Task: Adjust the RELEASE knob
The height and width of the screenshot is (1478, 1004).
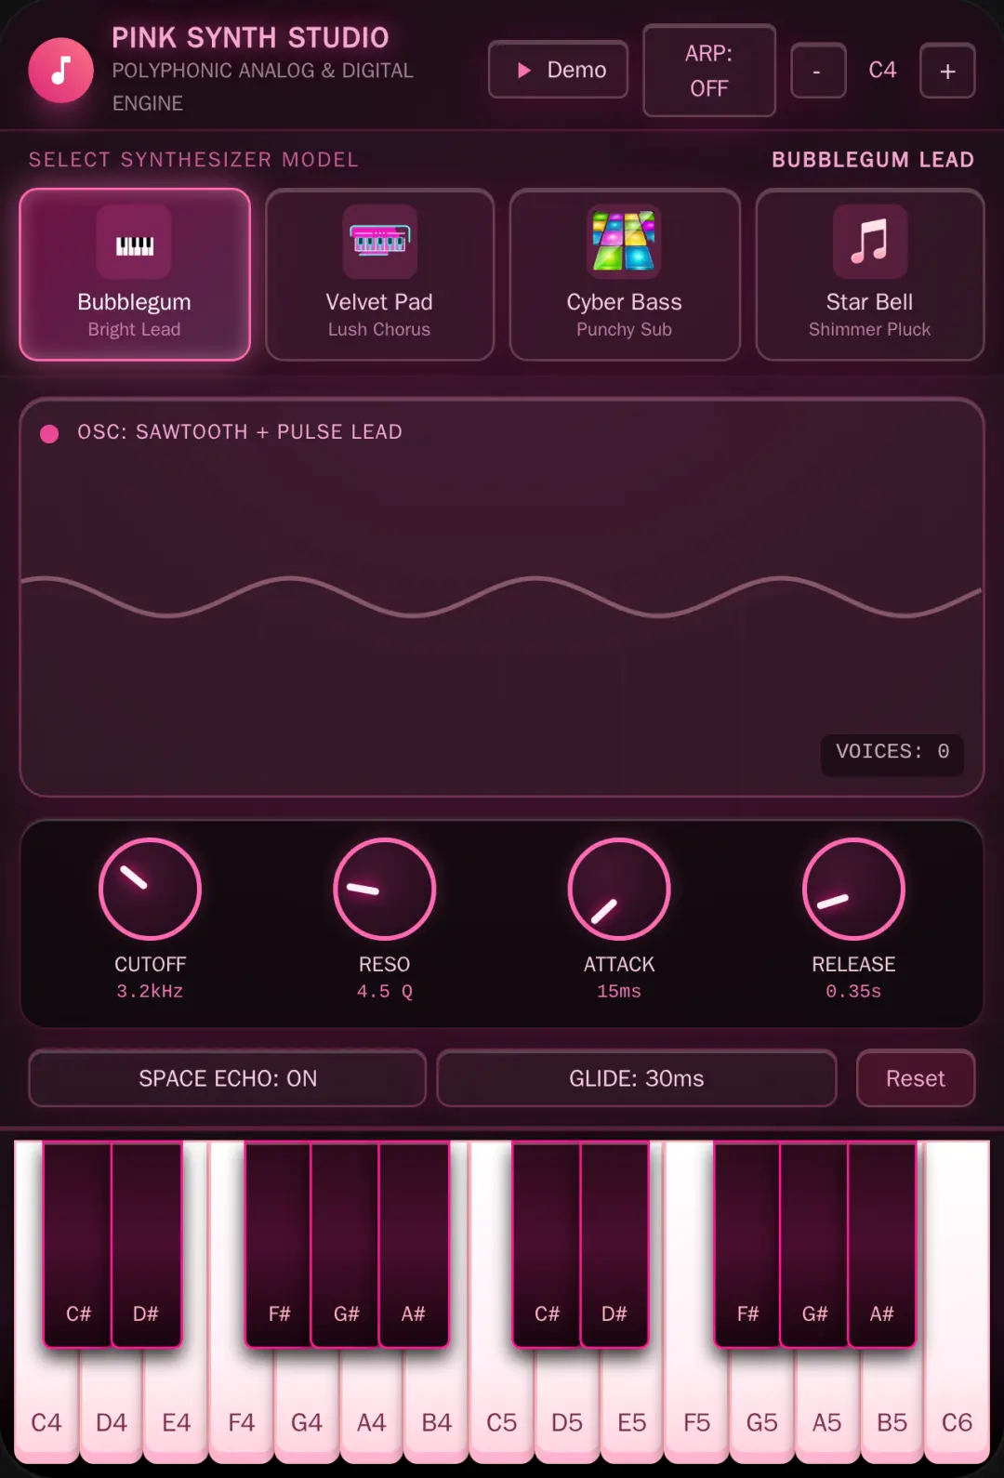Action: click(x=853, y=889)
